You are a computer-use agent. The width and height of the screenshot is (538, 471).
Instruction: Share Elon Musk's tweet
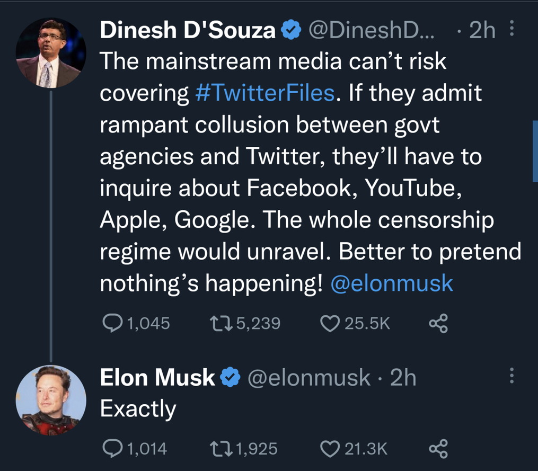[x=438, y=449]
